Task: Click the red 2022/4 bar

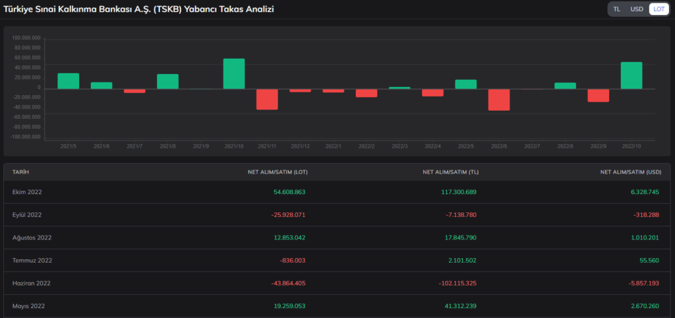Action: click(x=432, y=92)
